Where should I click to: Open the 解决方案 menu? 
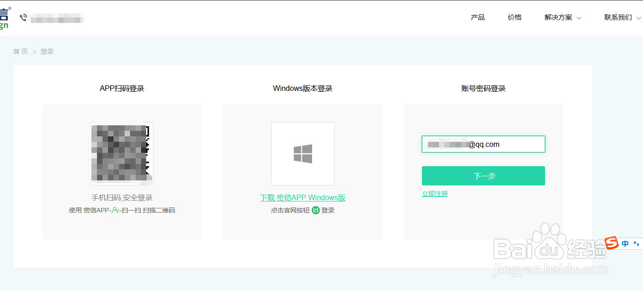pyautogui.click(x=558, y=17)
